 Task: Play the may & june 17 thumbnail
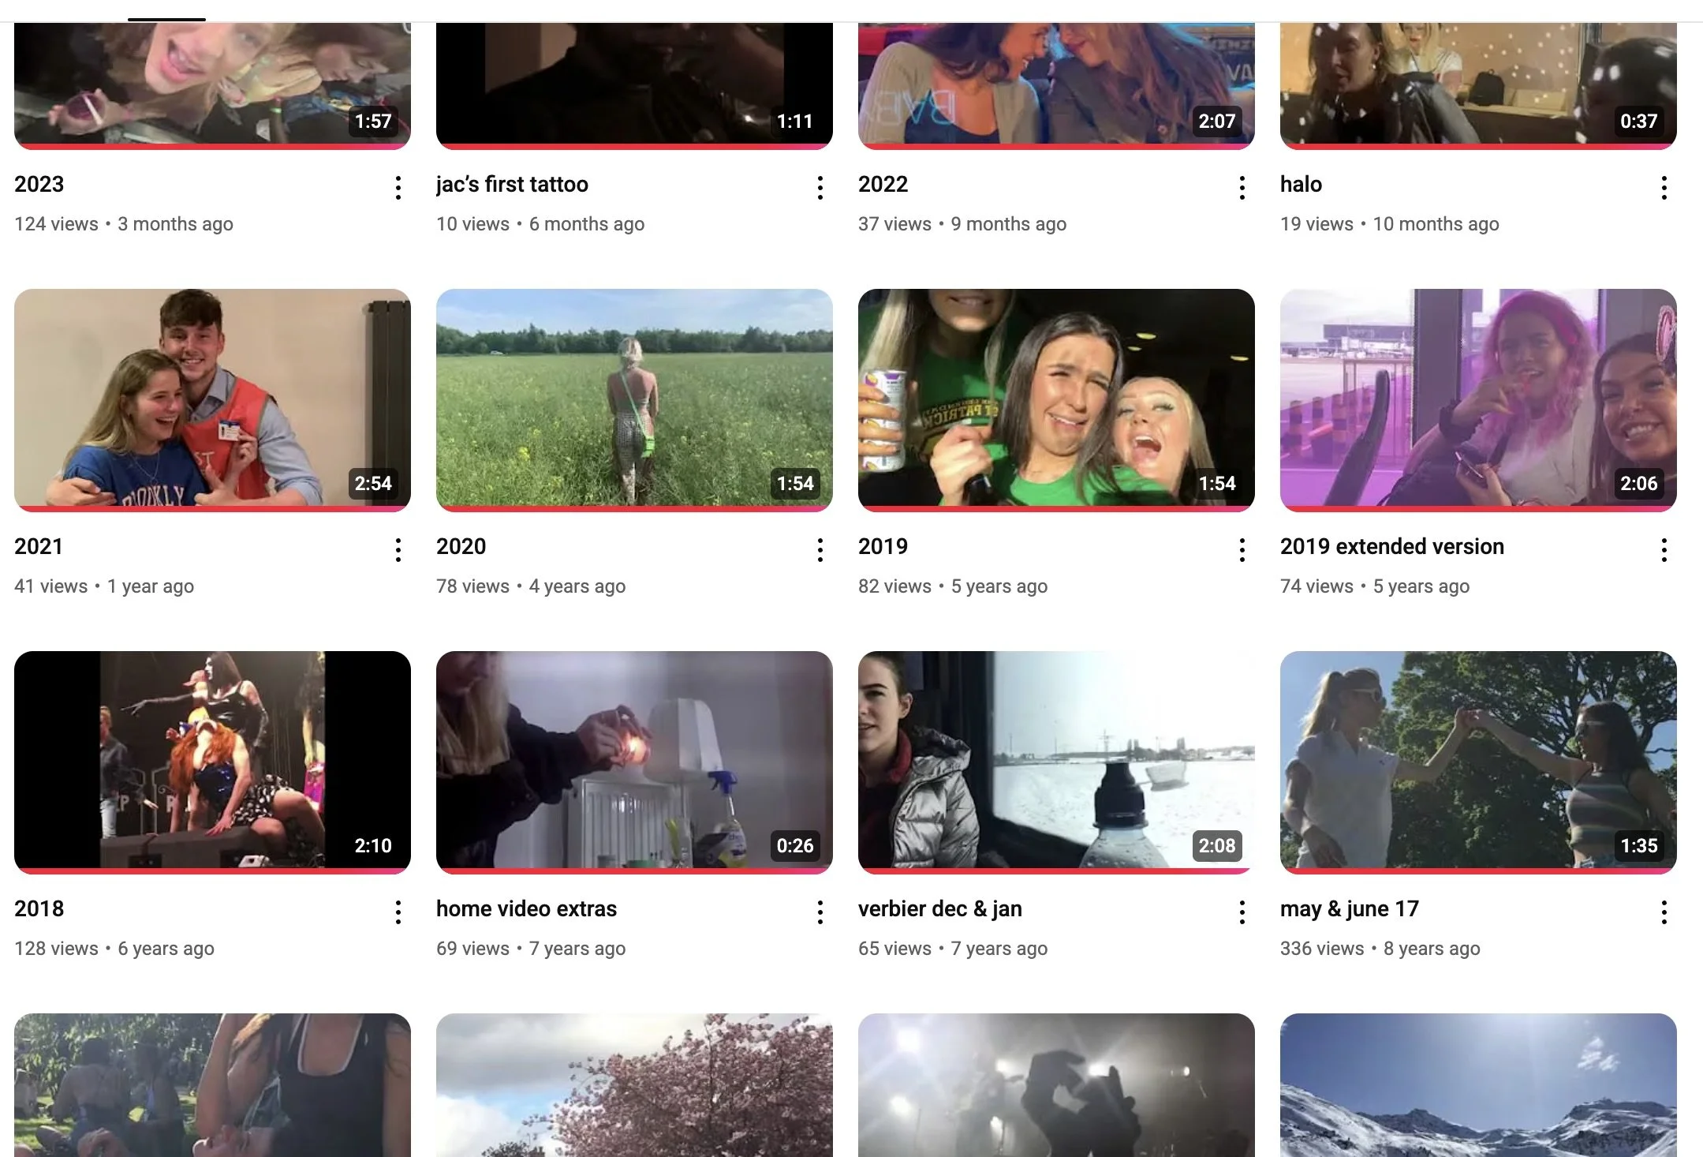point(1478,761)
